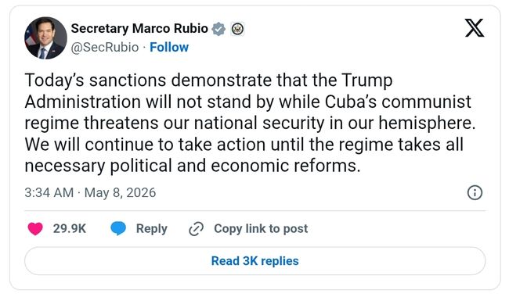Image resolution: width=509 pixels, height=297 pixels.
Task: Like the post using the heart icon
Action: (x=35, y=229)
